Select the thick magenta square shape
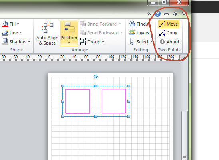The width and height of the screenshot is (219, 160). (78, 101)
